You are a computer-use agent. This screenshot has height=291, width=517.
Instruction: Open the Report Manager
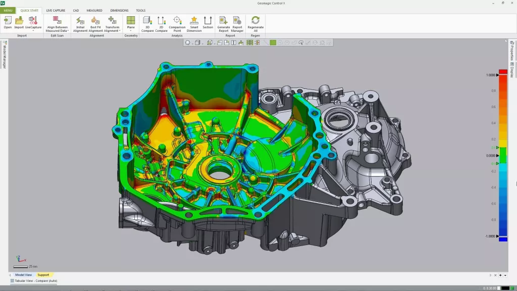click(x=237, y=23)
